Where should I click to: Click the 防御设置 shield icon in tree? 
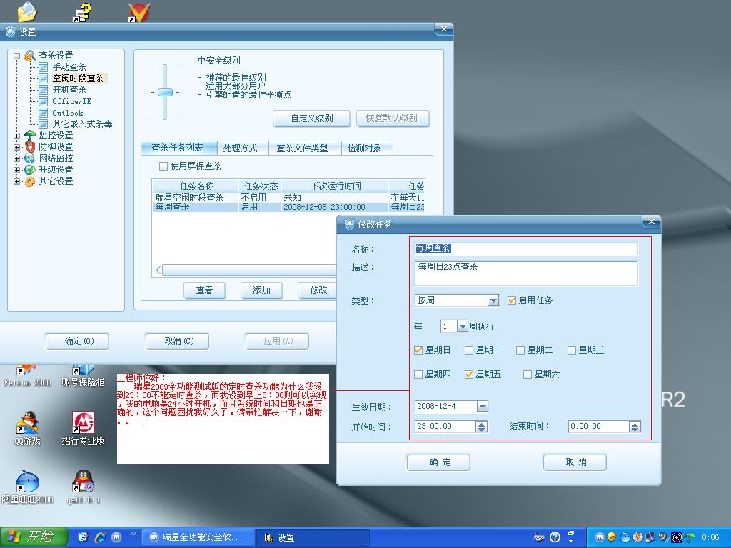click(29, 147)
